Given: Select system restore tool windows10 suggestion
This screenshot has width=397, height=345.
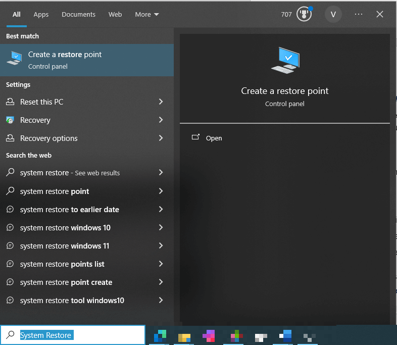Looking at the screenshot, I should pos(87,301).
